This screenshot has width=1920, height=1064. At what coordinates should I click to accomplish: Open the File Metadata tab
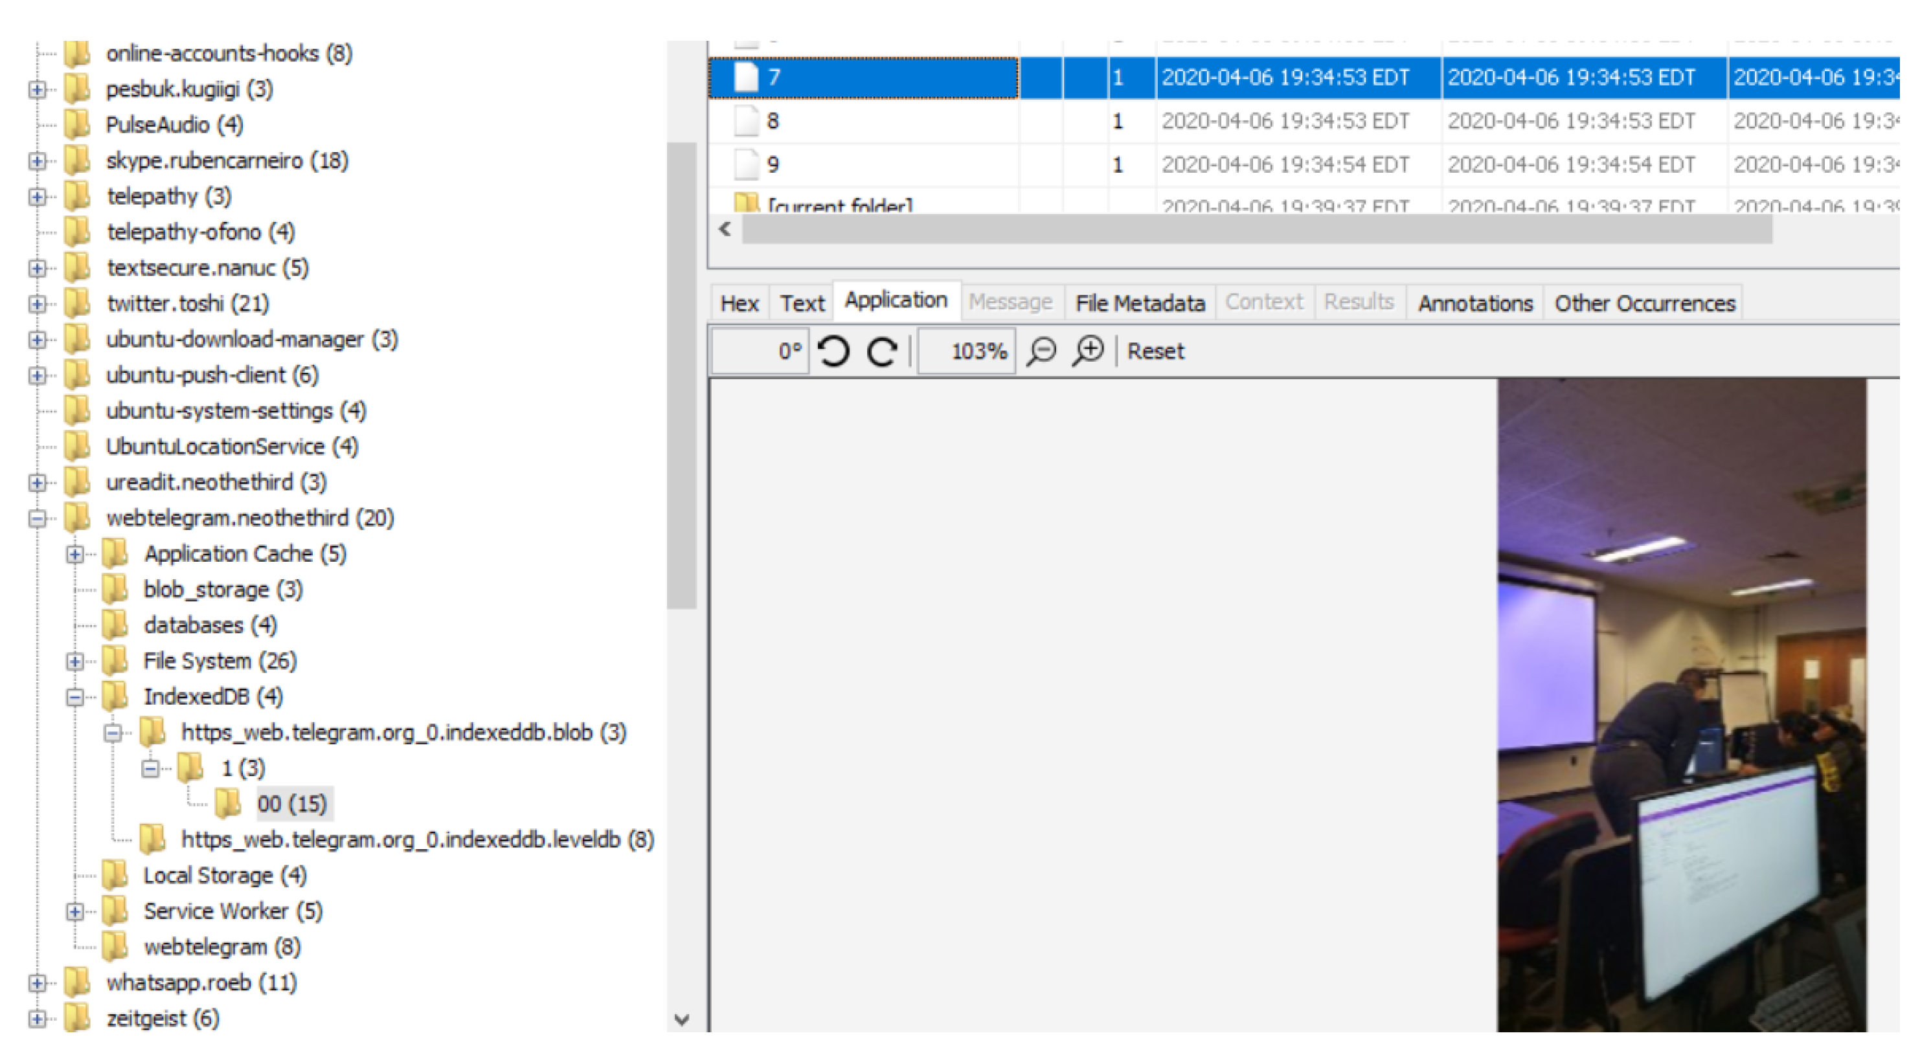click(1140, 304)
